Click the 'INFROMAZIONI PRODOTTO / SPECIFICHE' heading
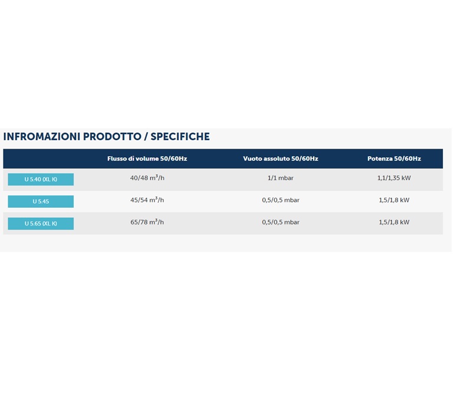454x412 pixels. [106, 137]
